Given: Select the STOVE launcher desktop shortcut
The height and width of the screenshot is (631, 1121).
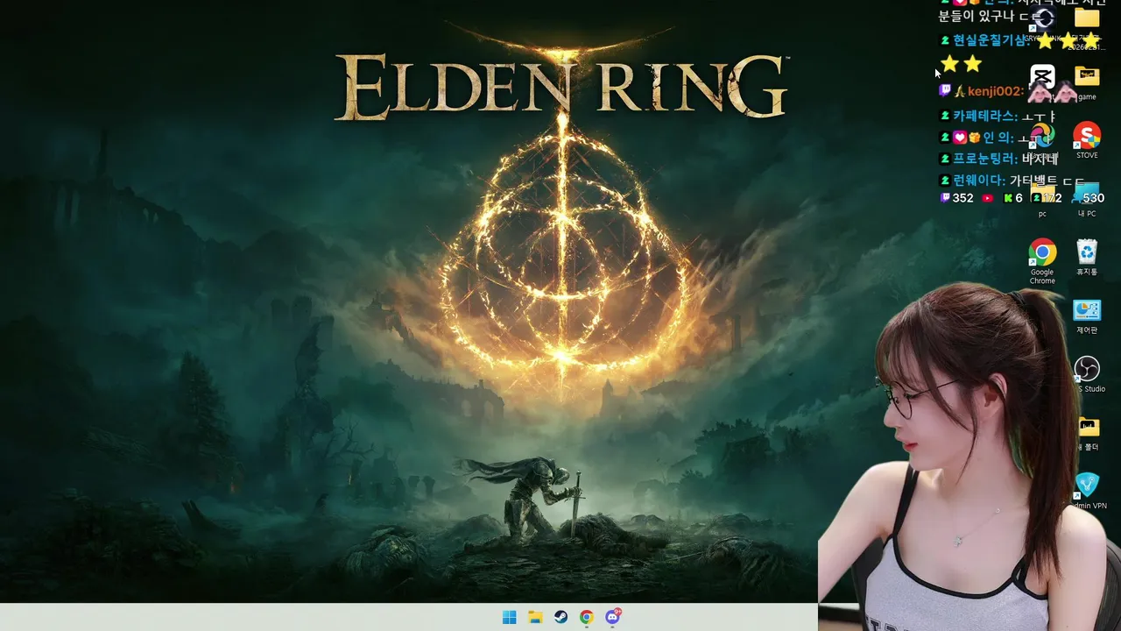Looking at the screenshot, I should (x=1087, y=140).
